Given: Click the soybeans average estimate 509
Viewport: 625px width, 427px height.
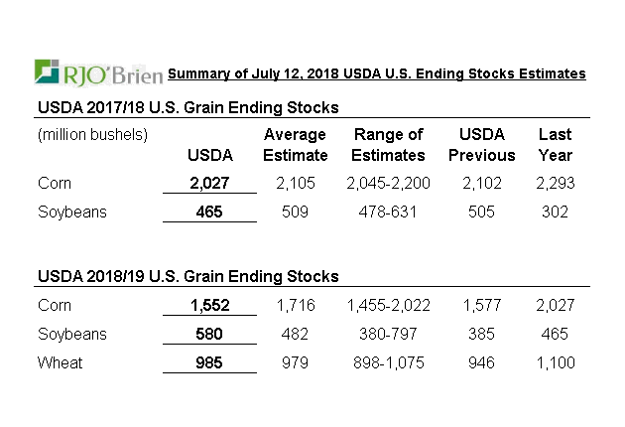Looking at the screenshot, I should (295, 212).
